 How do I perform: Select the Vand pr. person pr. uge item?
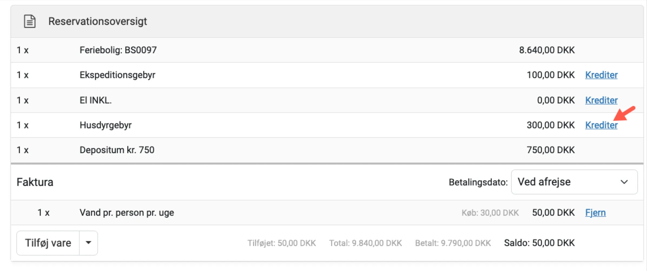[x=127, y=213]
